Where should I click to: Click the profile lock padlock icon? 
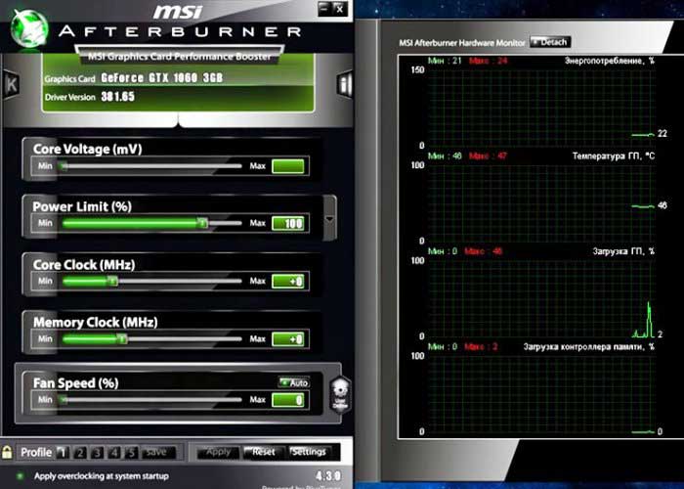[8, 452]
